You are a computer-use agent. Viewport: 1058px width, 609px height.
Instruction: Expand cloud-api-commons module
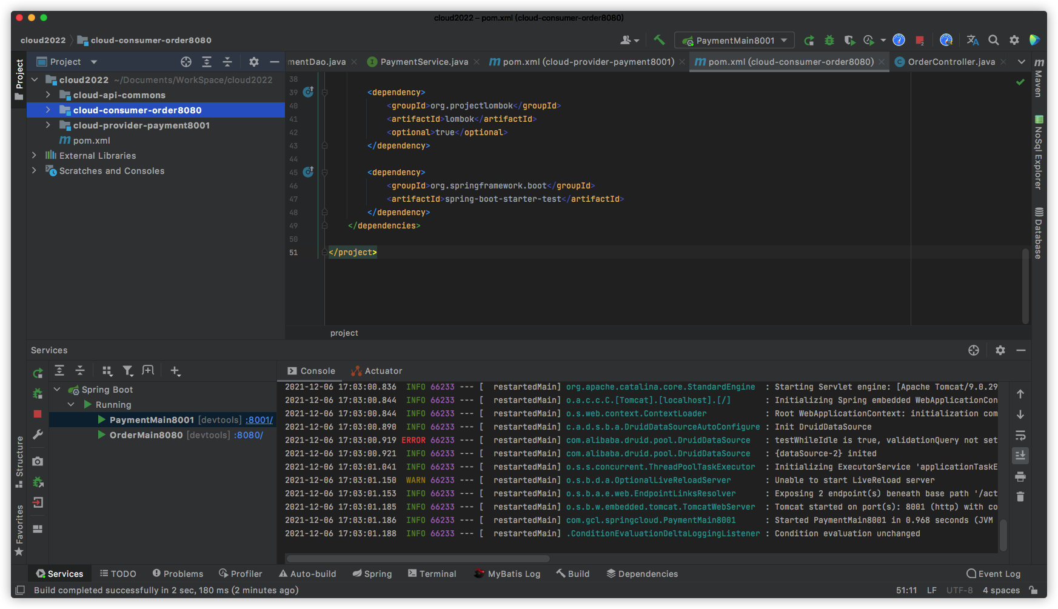pos(48,95)
